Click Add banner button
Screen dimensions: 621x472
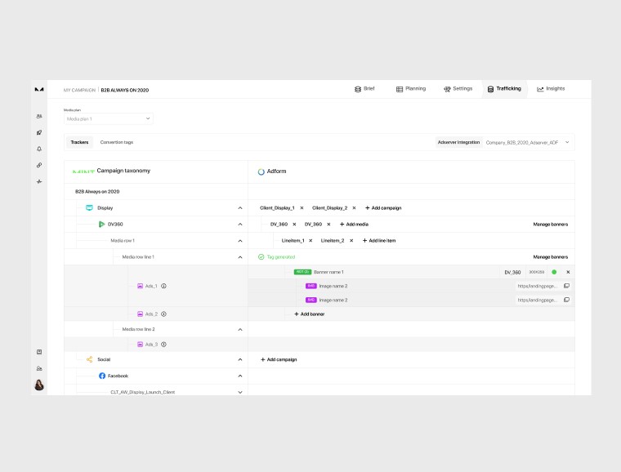310,314
